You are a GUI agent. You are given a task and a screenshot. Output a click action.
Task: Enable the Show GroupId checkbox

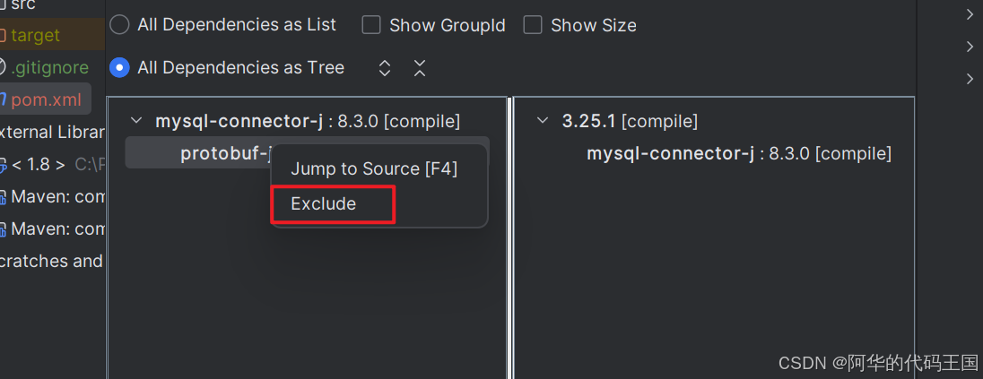[371, 25]
